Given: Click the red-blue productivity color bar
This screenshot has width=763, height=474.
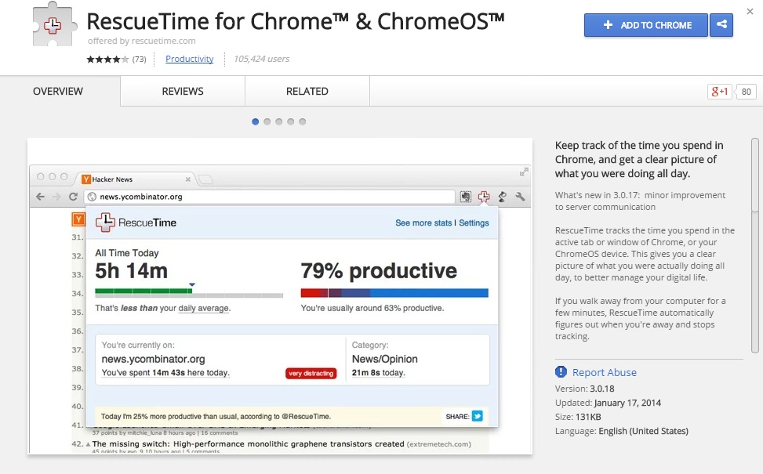Looking at the screenshot, I should click(x=394, y=293).
